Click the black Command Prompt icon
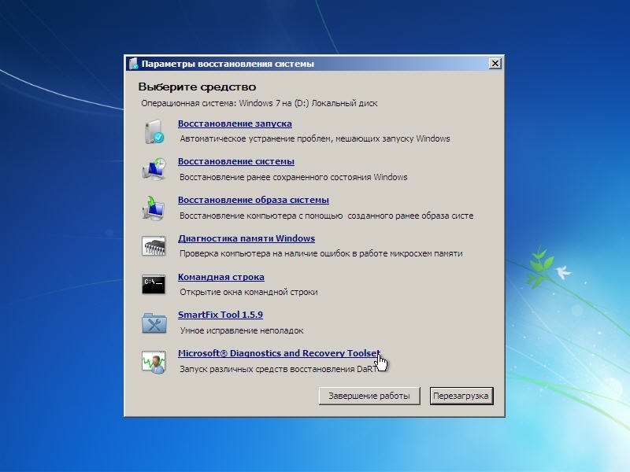The width and height of the screenshot is (630, 472). (154, 284)
